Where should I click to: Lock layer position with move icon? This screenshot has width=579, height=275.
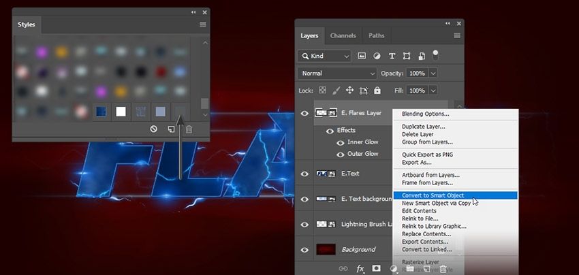point(349,91)
